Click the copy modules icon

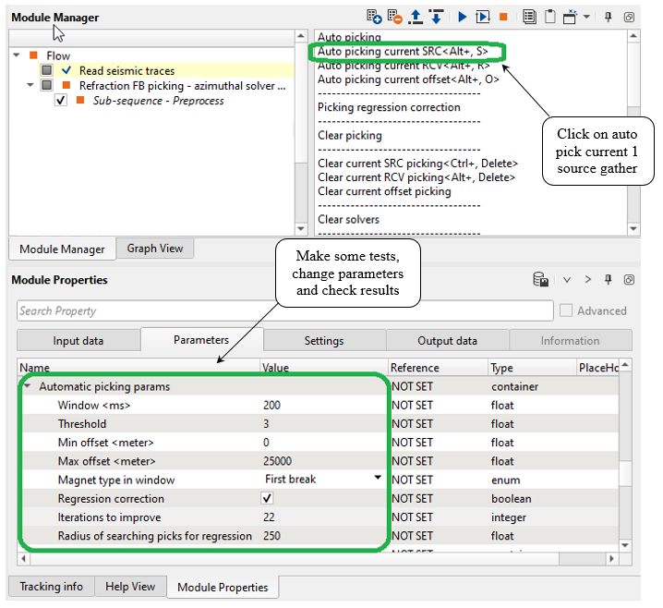tap(529, 17)
